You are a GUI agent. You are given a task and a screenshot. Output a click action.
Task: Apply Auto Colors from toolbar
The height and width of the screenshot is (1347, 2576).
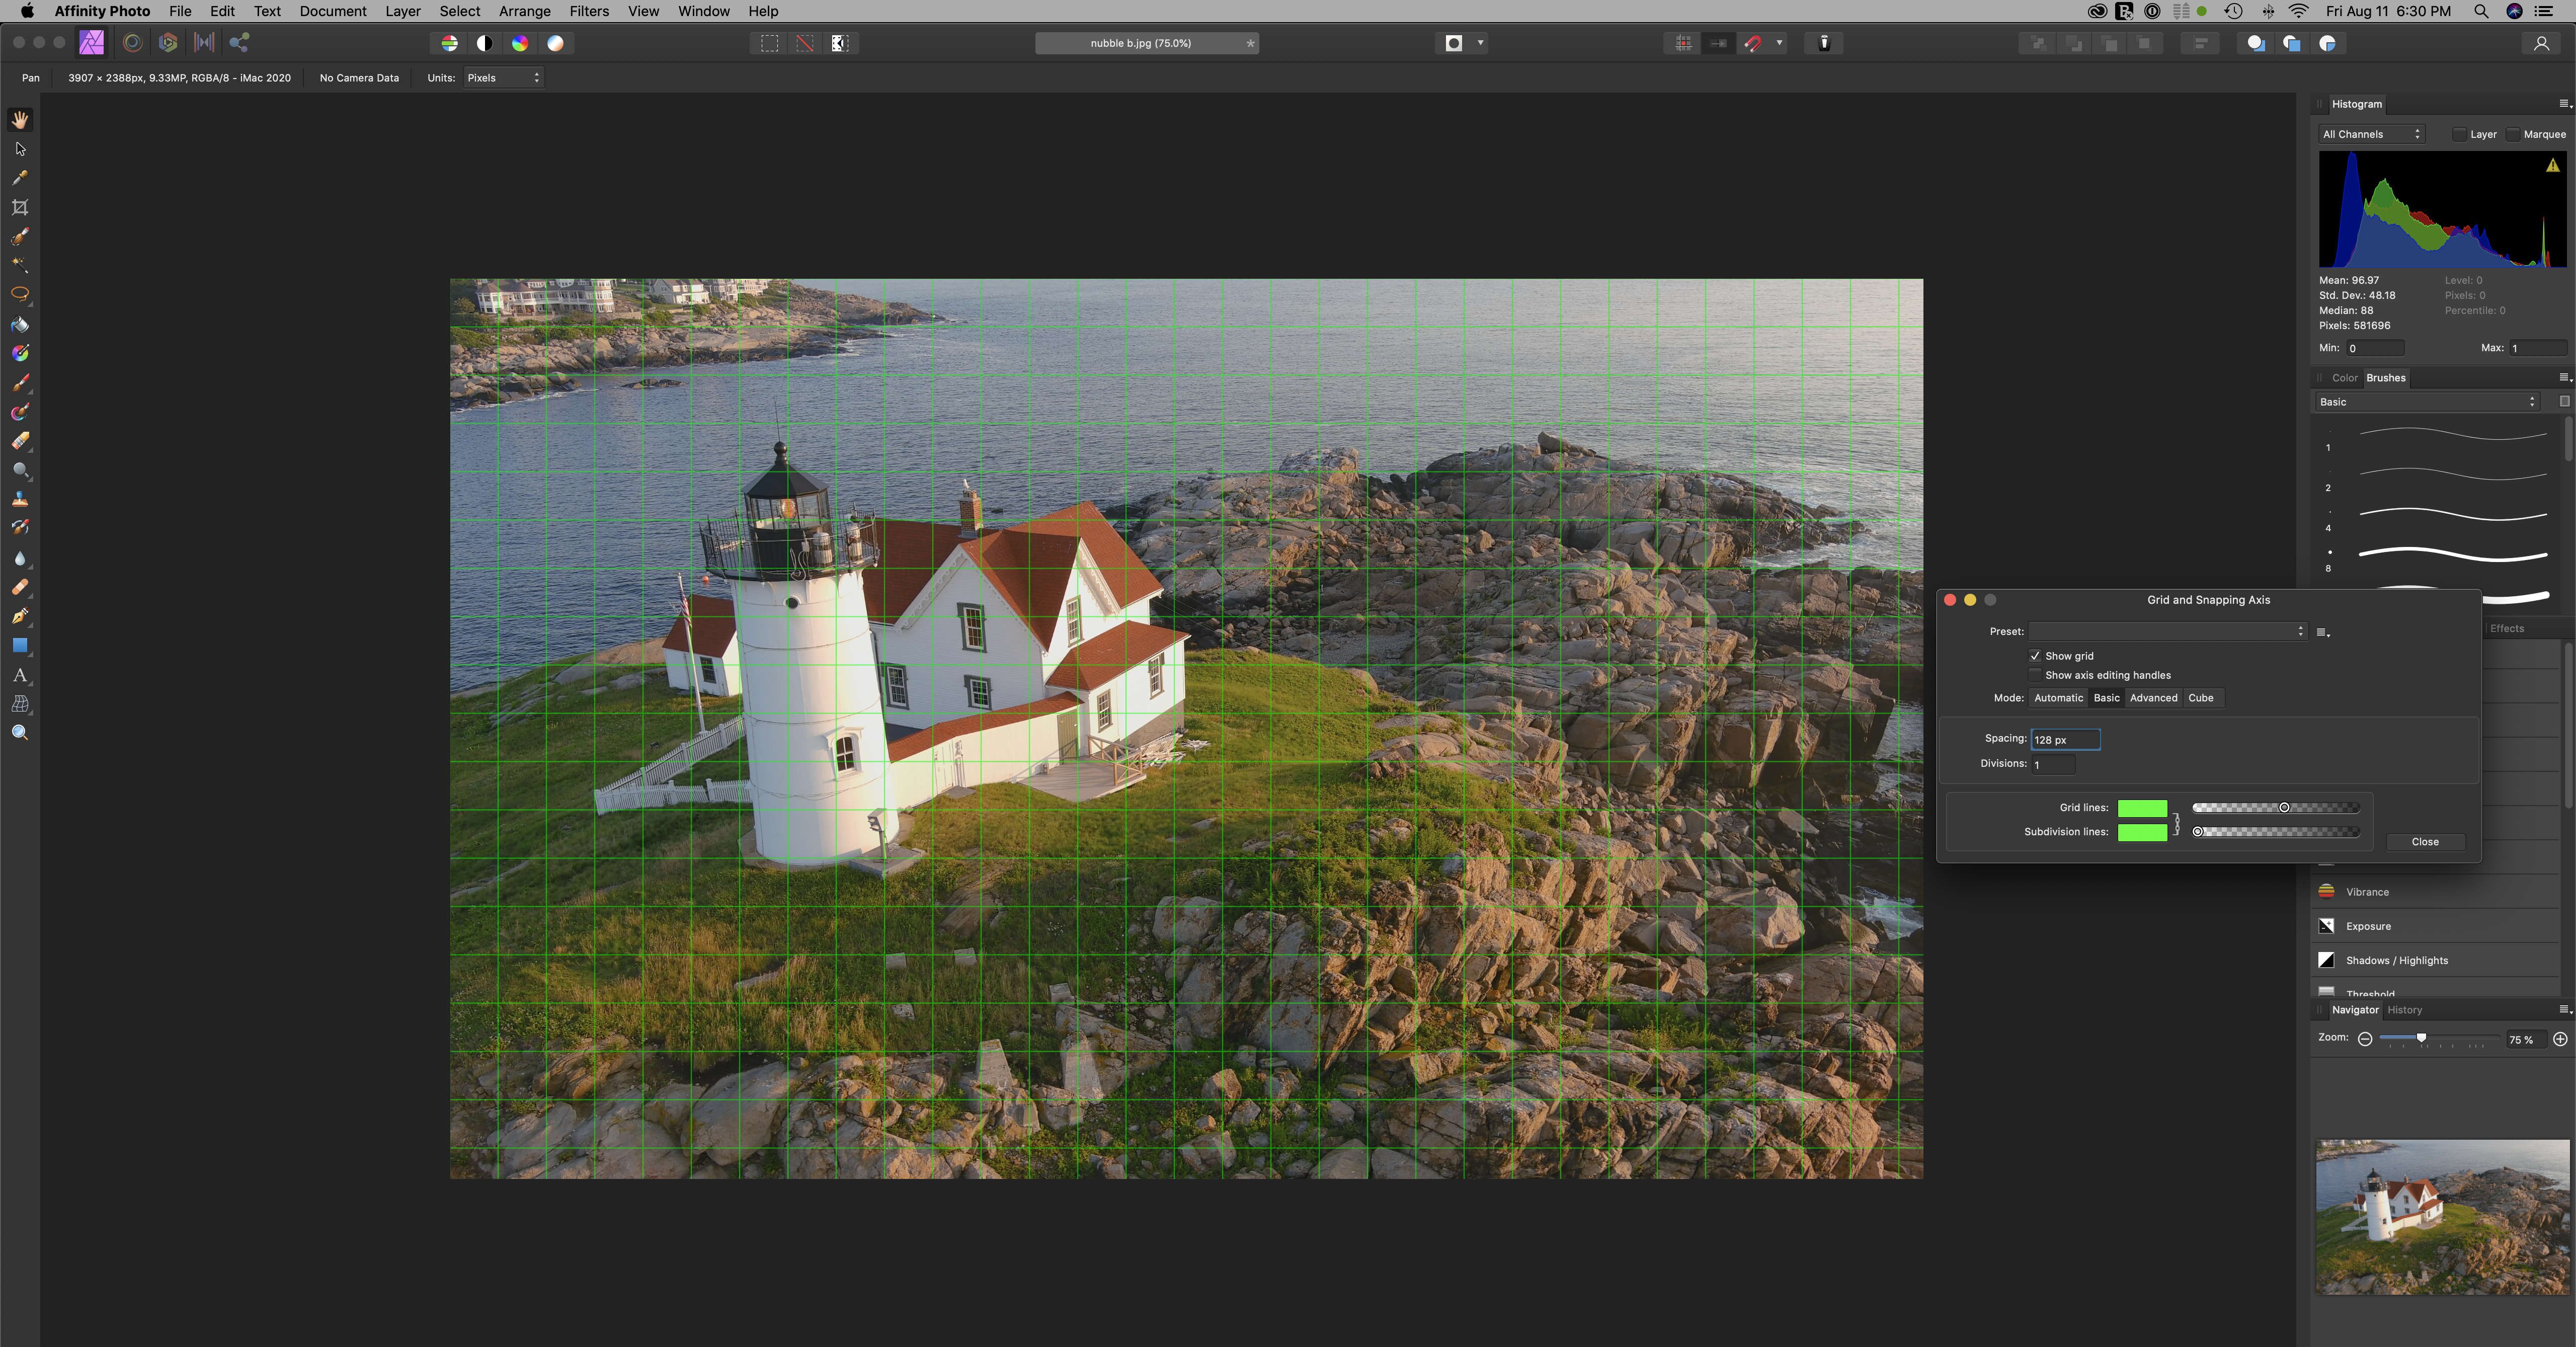click(x=520, y=43)
